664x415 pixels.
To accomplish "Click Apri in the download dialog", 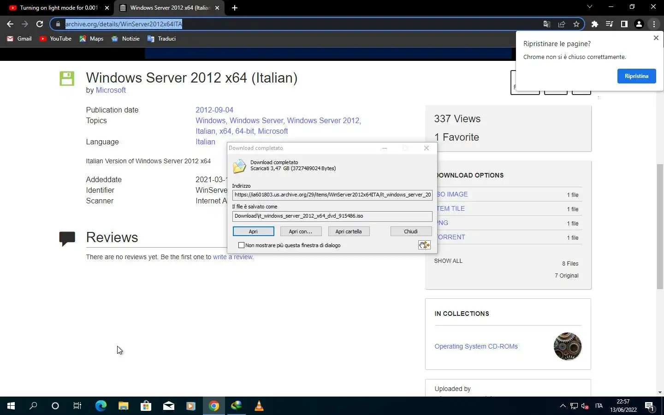I will click(x=253, y=231).
